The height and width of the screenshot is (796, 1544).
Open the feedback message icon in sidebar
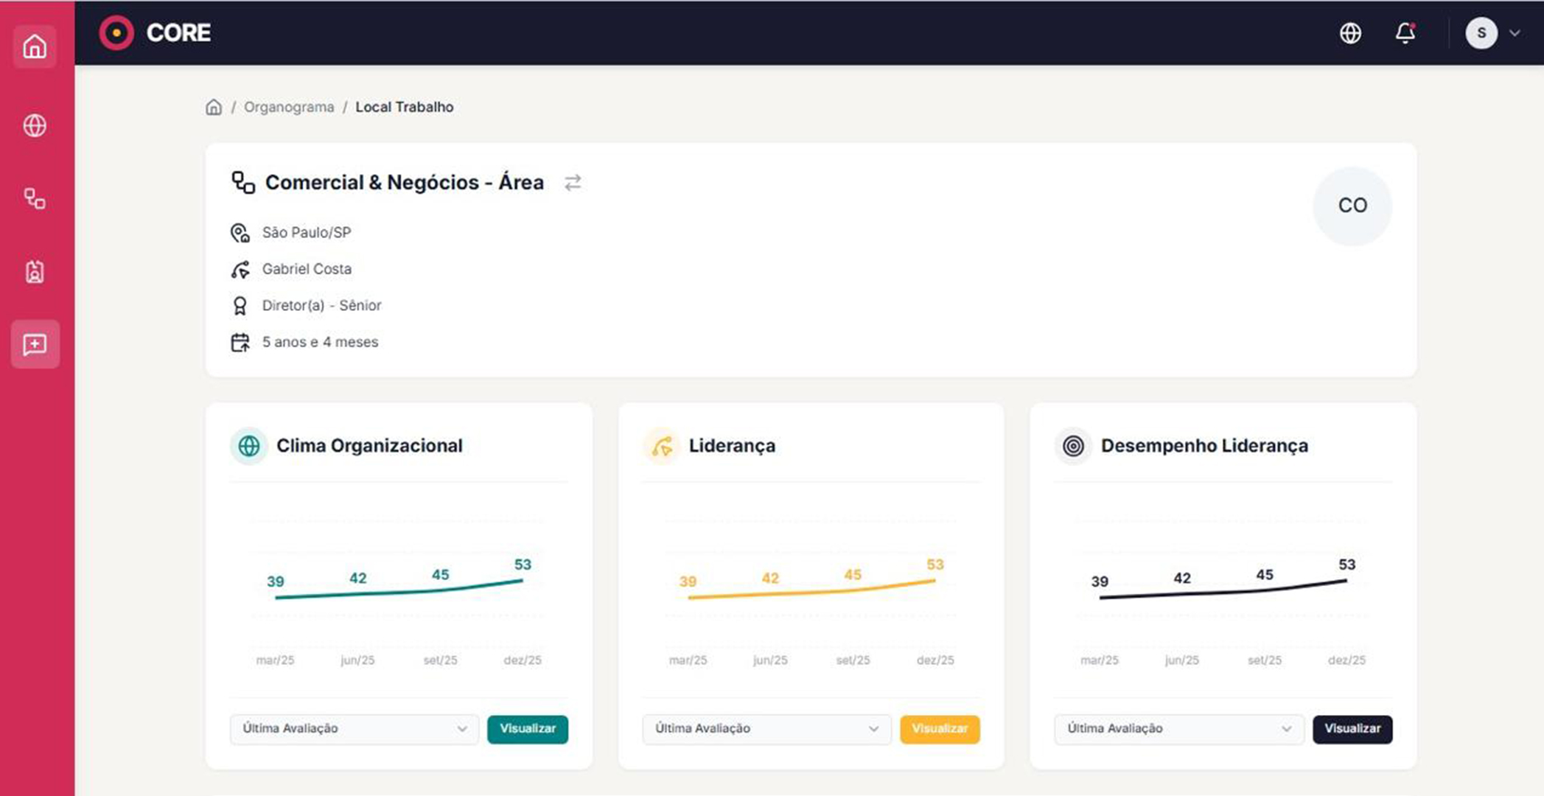coord(35,344)
